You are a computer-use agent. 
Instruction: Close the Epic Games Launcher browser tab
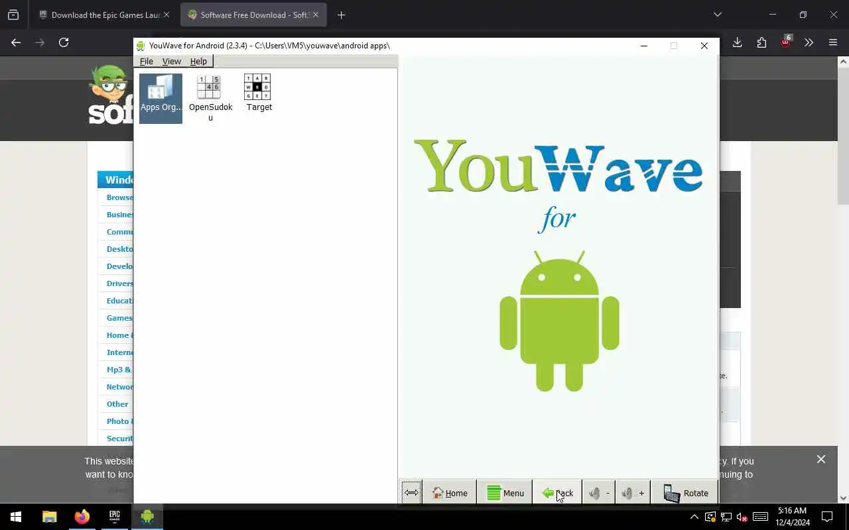tap(166, 15)
